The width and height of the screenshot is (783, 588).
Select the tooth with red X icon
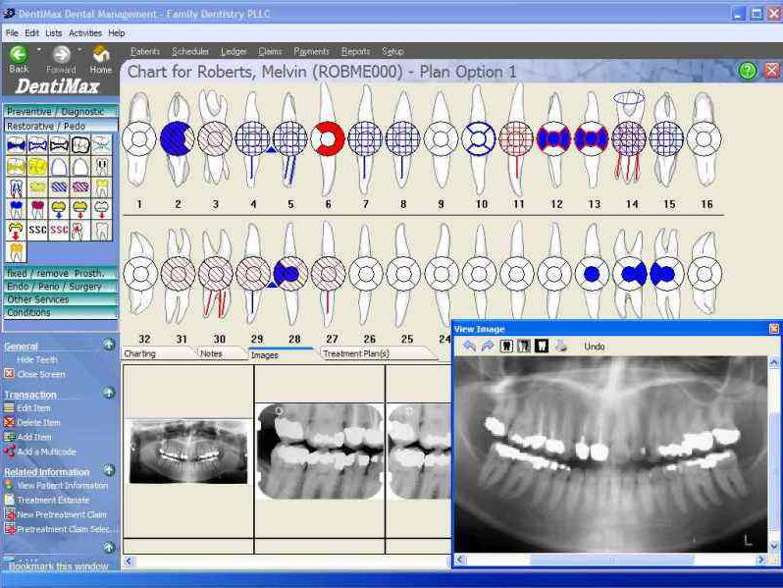pyautogui.click(x=80, y=230)
